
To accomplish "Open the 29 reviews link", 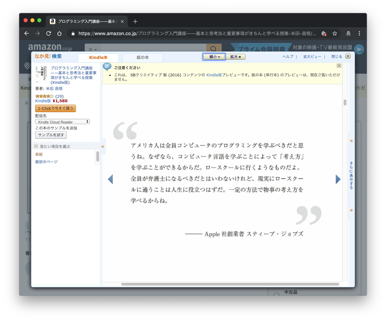I will click(59, 96).
